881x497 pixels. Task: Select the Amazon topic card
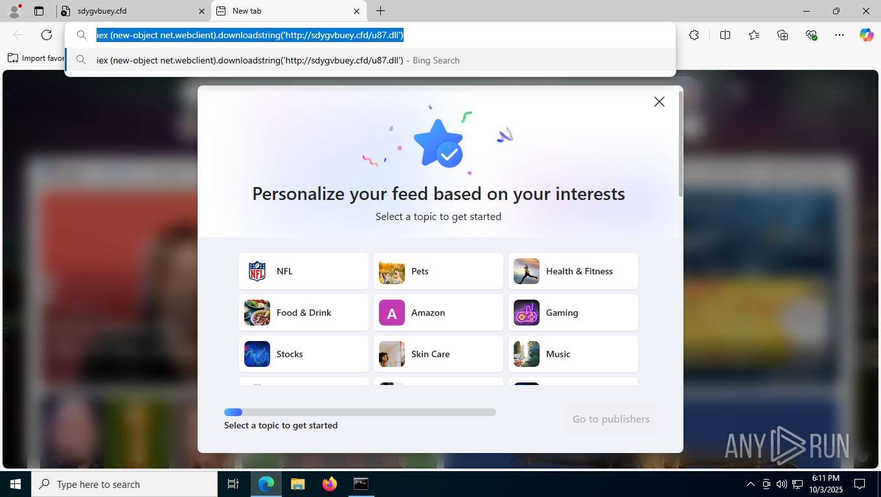439,313
